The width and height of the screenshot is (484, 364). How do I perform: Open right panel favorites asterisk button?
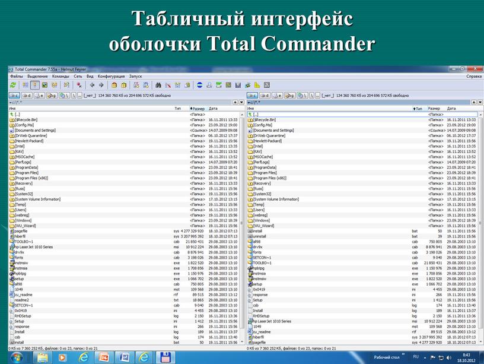[x=474, y=102]
